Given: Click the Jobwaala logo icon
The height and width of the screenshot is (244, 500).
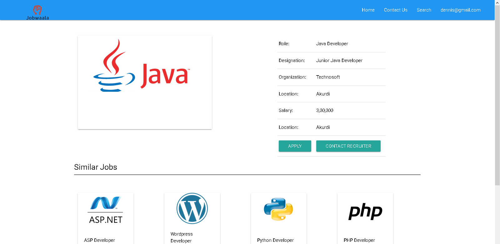Looking at the screenshot, I should pos(37,10).
